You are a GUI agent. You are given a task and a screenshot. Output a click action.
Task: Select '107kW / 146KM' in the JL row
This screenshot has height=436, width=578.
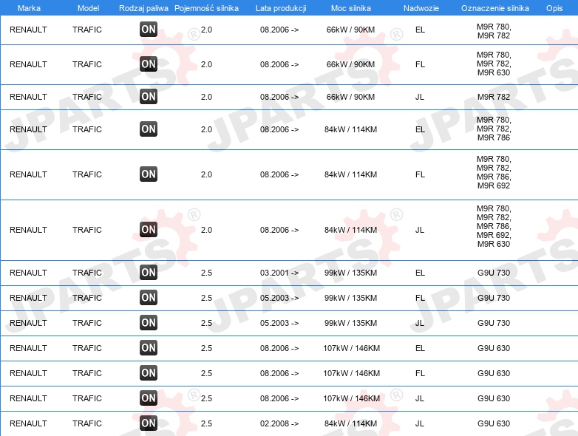tap(351, 398)
